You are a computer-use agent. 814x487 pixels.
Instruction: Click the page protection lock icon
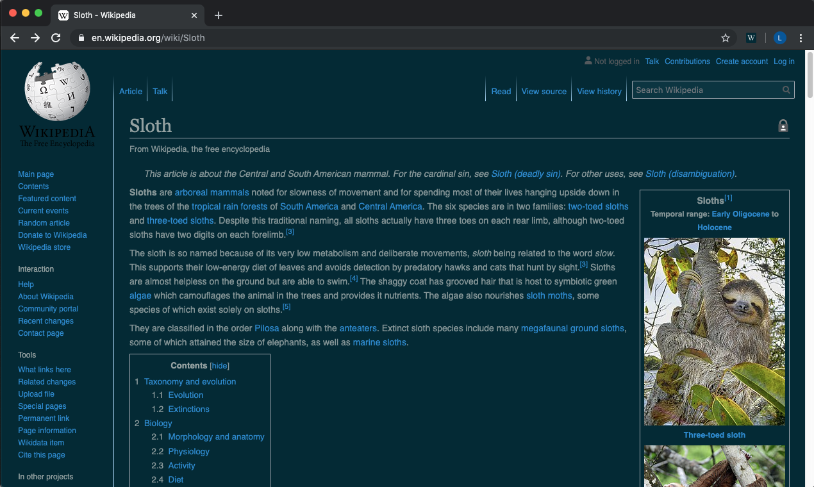pos(783,126)
